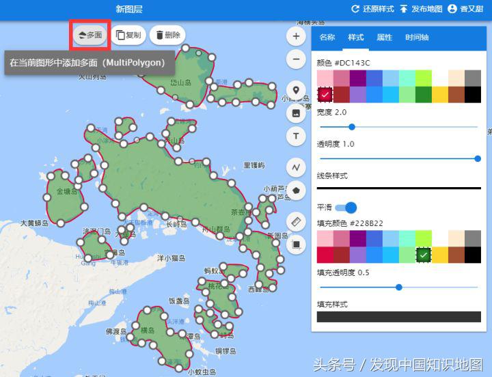
Task: Click 发布地图 to publish the map
Action: pos(421,9)
